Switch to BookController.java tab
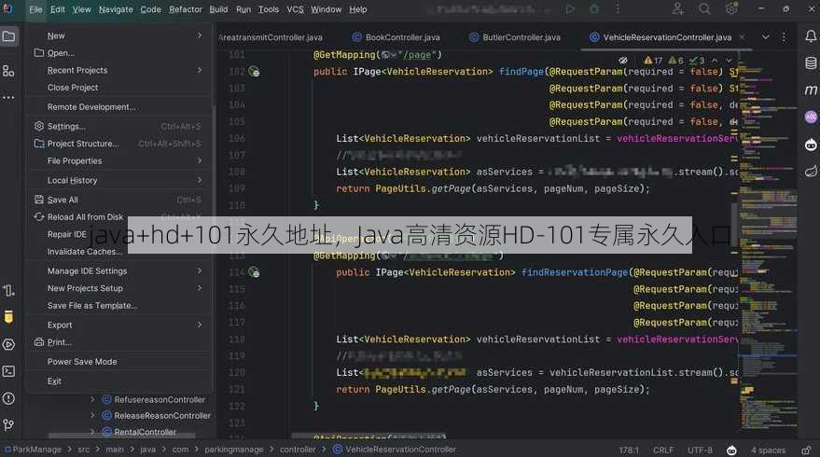 396,37
